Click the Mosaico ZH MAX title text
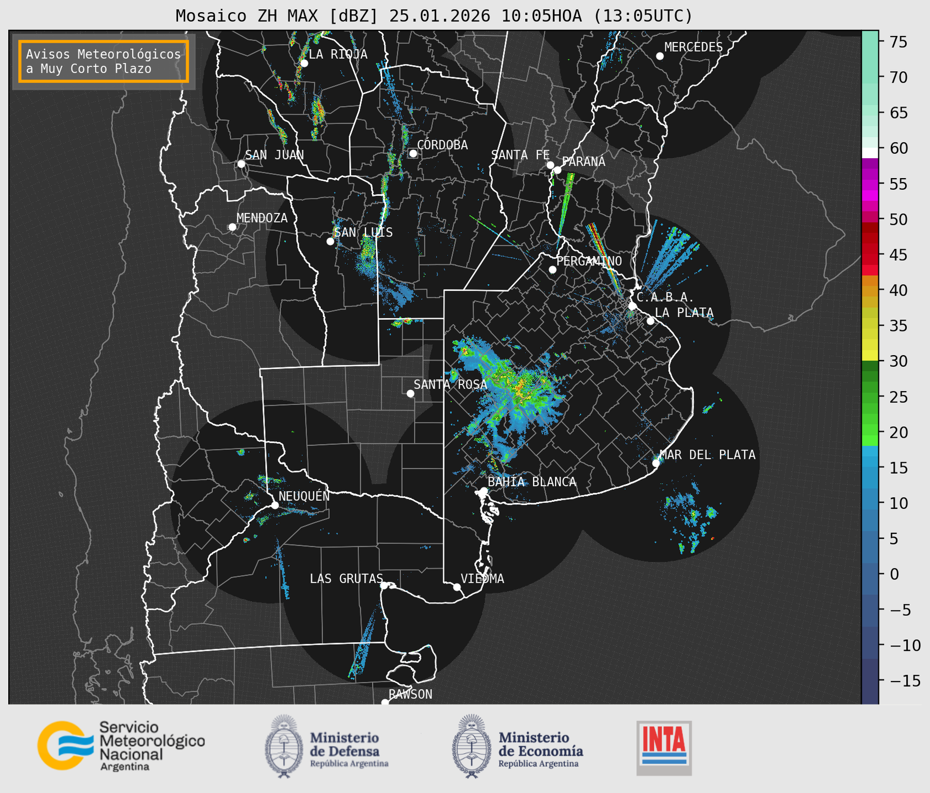Image resolution: width=930 pixels, height=793 pixels. click(x=434, y=16)
